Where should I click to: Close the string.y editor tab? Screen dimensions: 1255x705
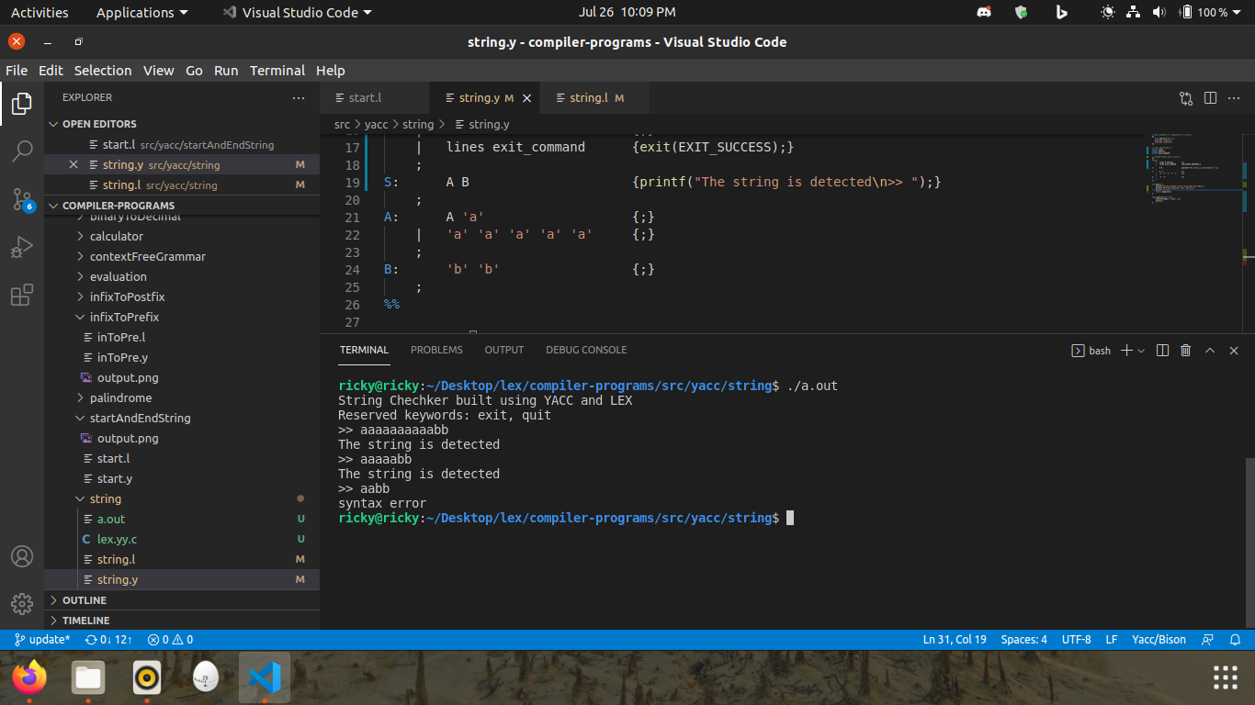pos(526,98)
